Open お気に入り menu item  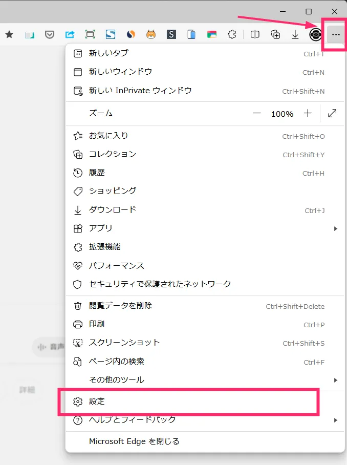[x=205, y=136]
